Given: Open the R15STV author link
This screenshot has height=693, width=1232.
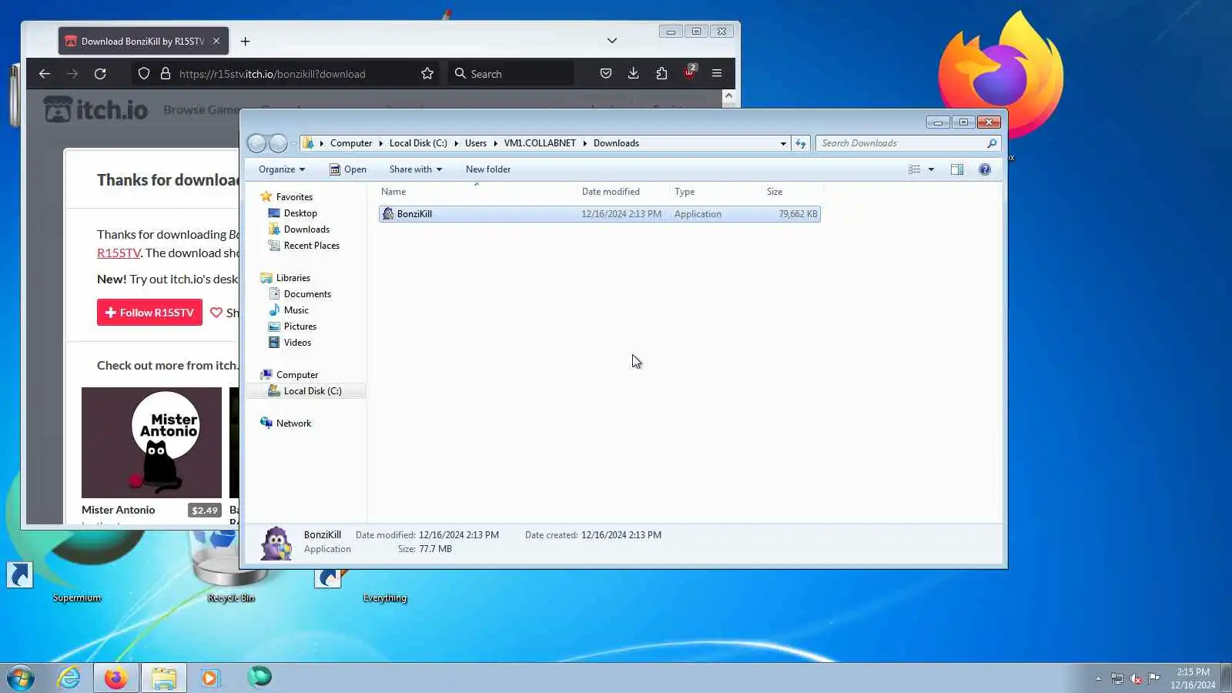Looking at the screenshot, I should (119, 253).
